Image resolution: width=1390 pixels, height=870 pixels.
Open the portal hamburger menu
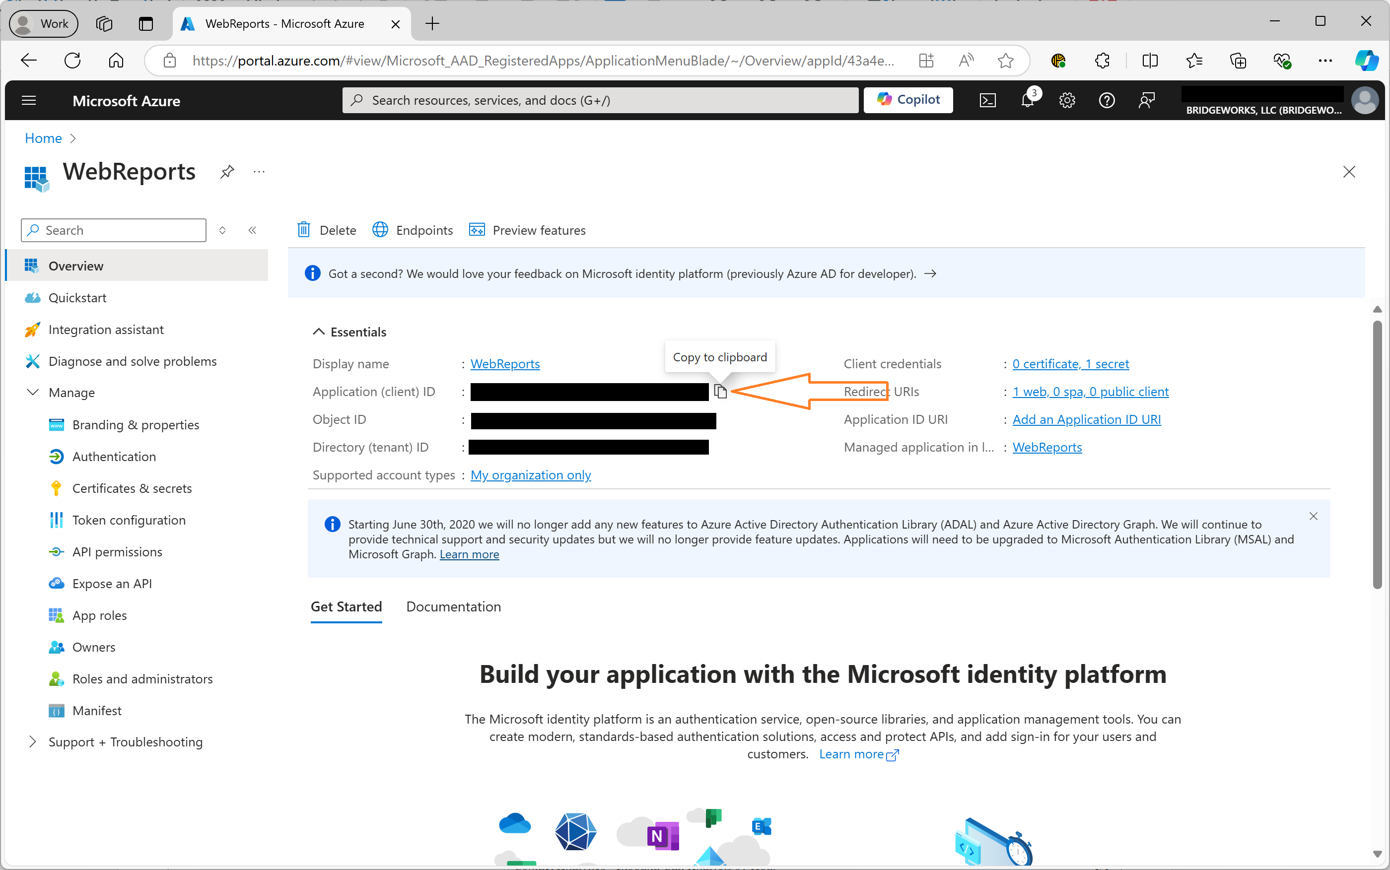tap(28, 100)
